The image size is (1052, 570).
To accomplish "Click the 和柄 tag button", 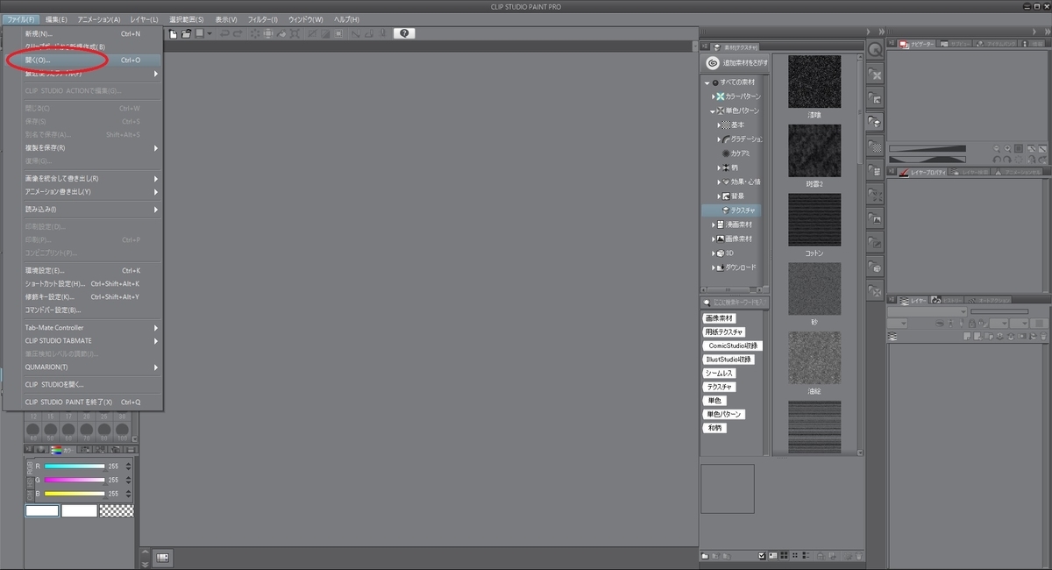I will (714, 428).
